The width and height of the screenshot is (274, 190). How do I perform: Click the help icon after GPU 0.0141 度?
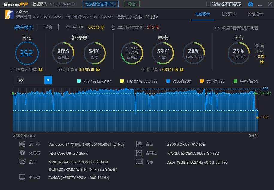(181, 70)
